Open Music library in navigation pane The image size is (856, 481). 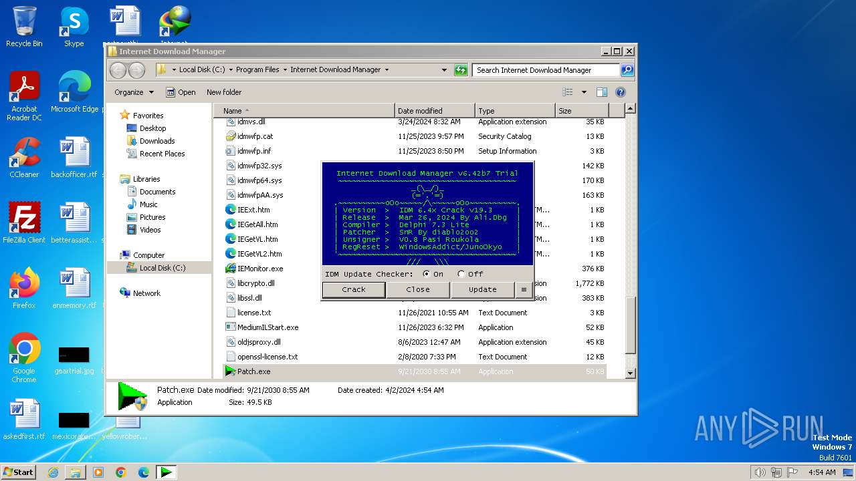click(148, 204)
